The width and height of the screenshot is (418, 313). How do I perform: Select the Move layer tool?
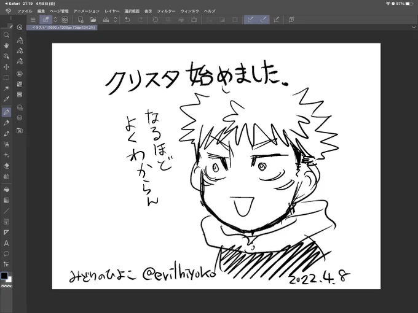tap(6, 67)
